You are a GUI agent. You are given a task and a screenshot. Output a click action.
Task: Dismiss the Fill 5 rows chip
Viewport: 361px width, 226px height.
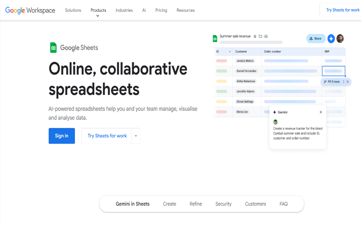(347, 82)
